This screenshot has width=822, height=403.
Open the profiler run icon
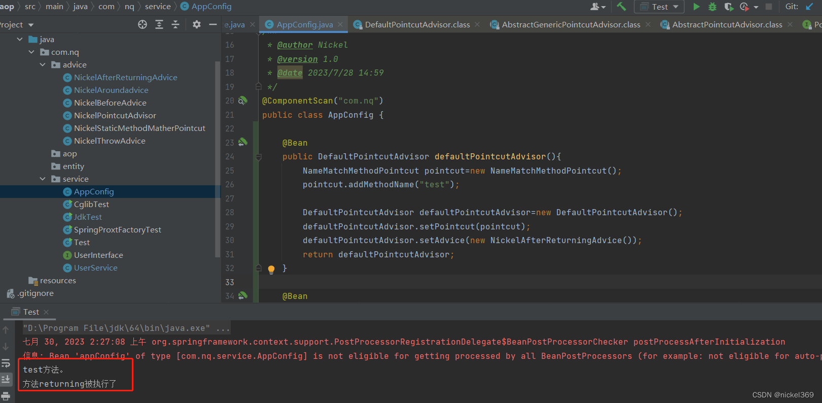click(744, 7)
